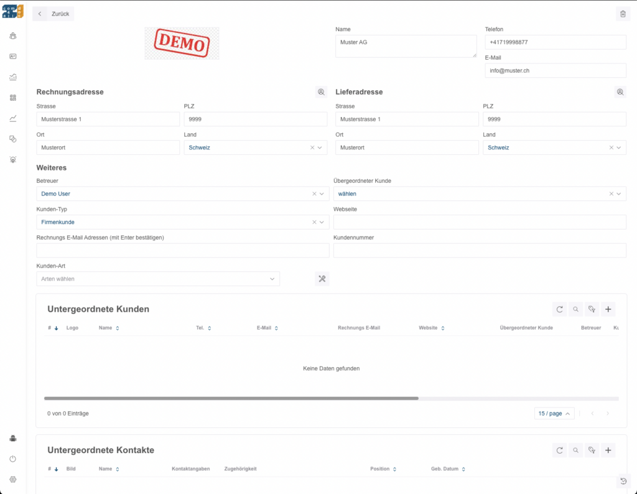Click the power logout icon in sidebar
The height and width of the screenshot is (494, 637).
pyautogui.click(x=13, y=459)
